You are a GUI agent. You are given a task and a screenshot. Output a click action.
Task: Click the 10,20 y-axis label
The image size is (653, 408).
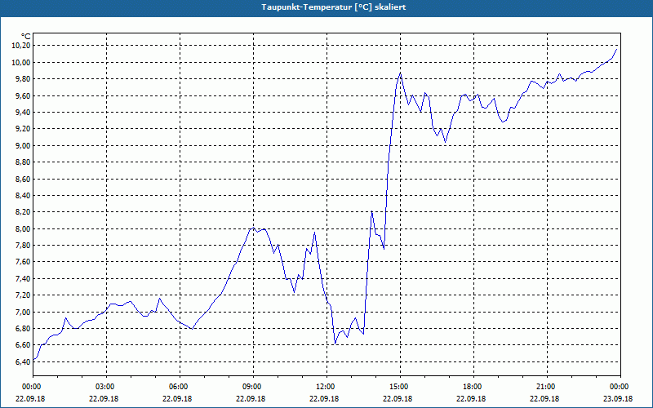[21, 46]
